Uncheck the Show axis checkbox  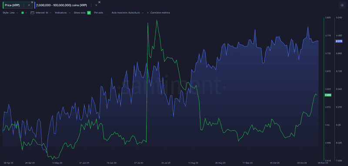coord(89,13)
